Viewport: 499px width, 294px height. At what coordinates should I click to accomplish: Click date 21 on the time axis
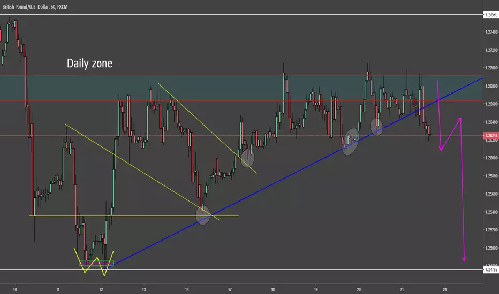click(x=402, y=290)
